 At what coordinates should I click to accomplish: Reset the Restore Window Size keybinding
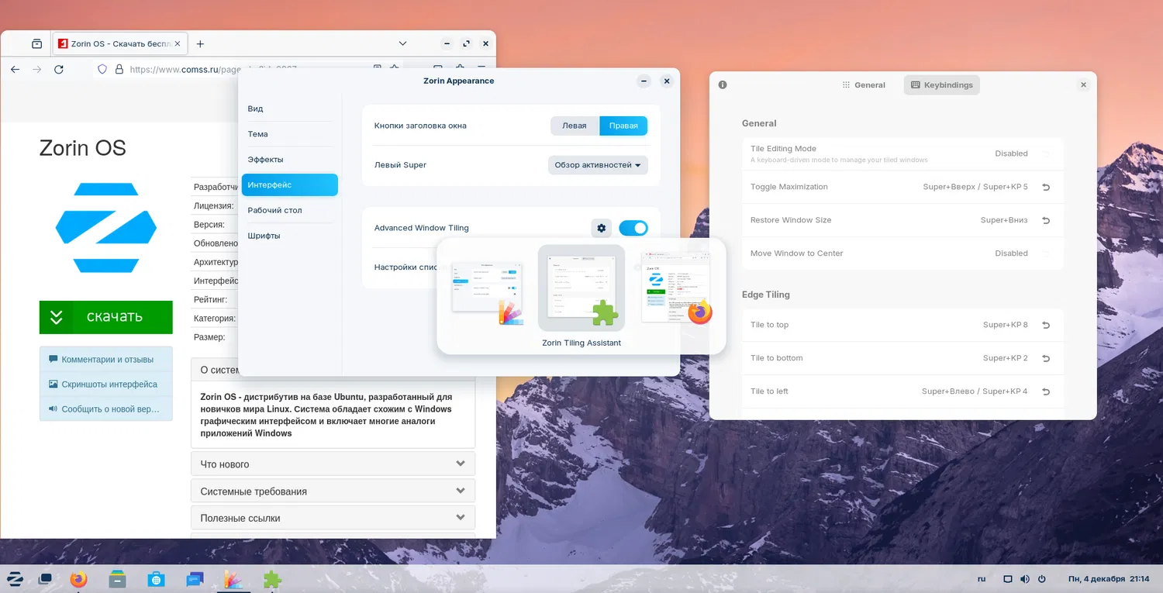[1046, 220]
